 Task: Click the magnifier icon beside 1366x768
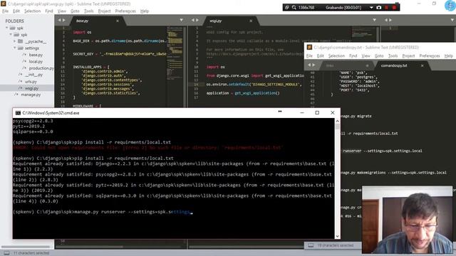click(294, 8)
